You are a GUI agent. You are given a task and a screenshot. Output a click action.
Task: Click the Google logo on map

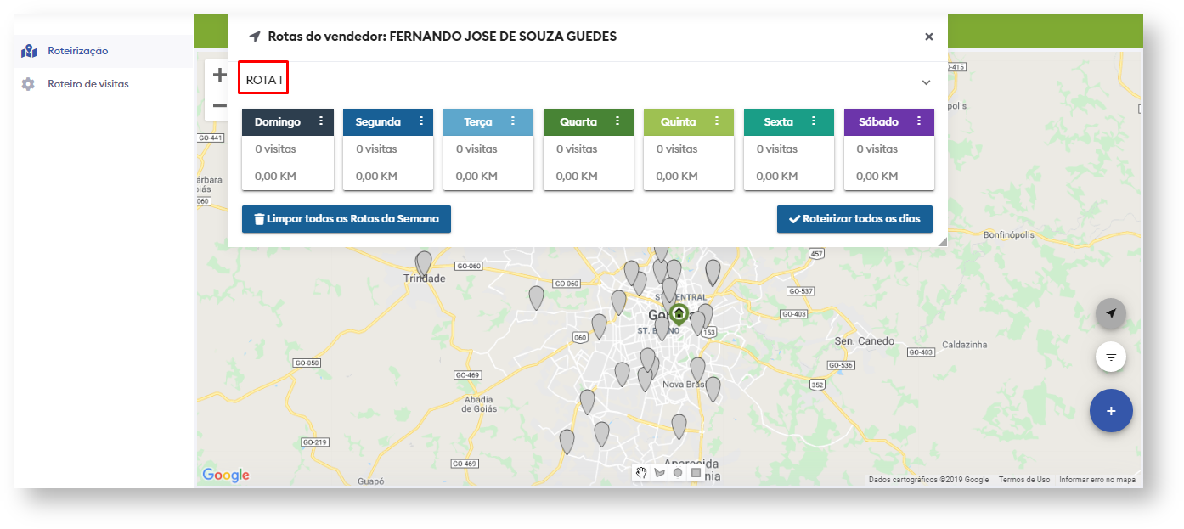226,476
